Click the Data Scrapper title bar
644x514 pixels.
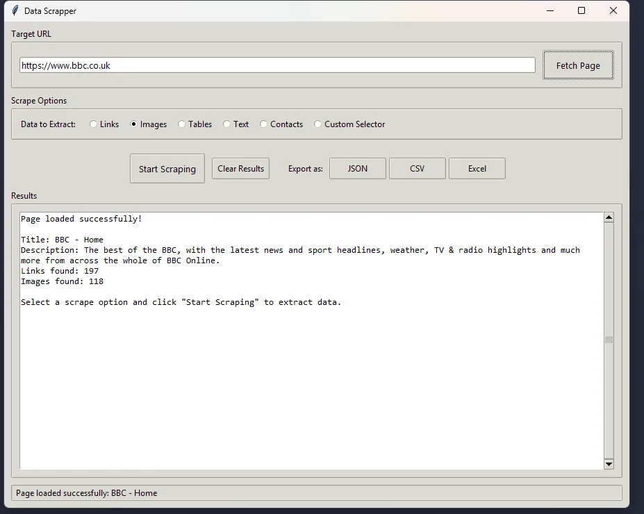pyautogui.click(x=278, y=10)
